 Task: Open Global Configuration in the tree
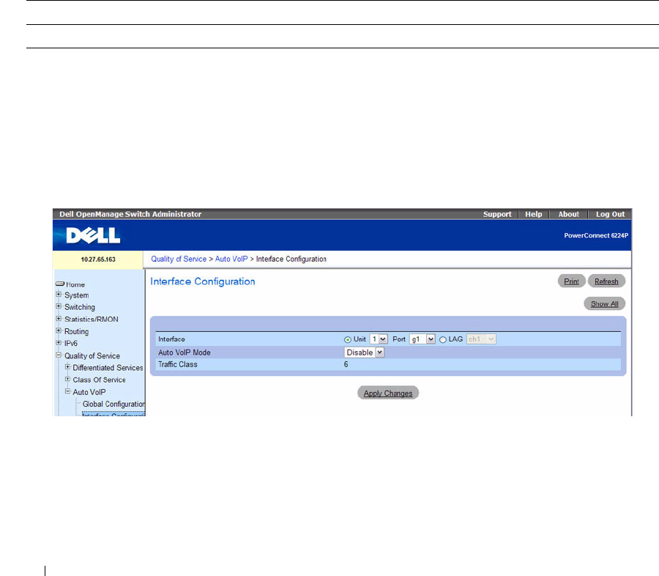[x=113, y=404]
